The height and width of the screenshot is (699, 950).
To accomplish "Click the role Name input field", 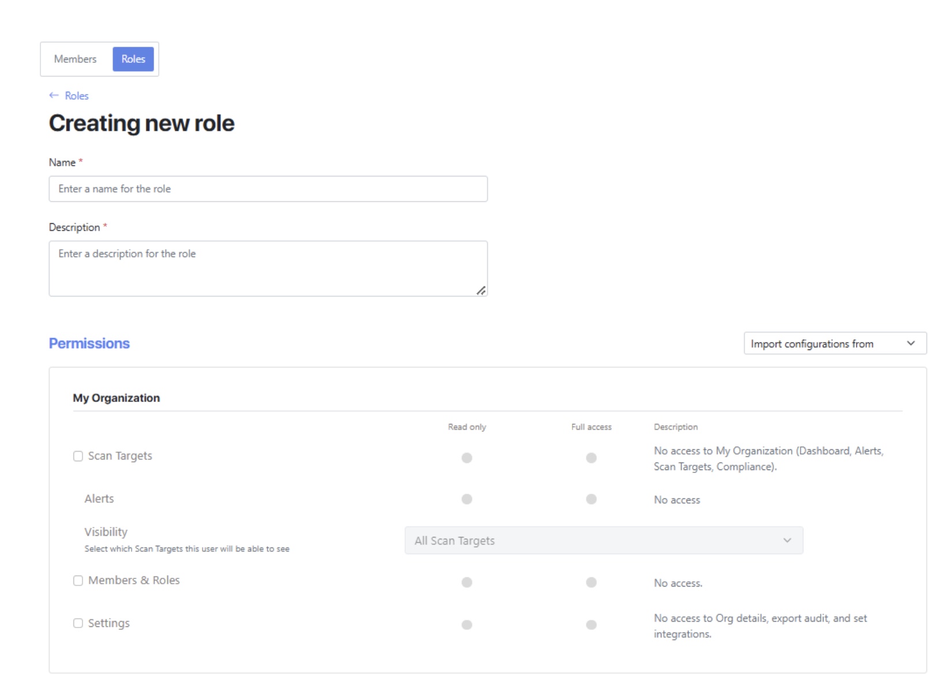I will pyautogui.click(x=268, y=189).
